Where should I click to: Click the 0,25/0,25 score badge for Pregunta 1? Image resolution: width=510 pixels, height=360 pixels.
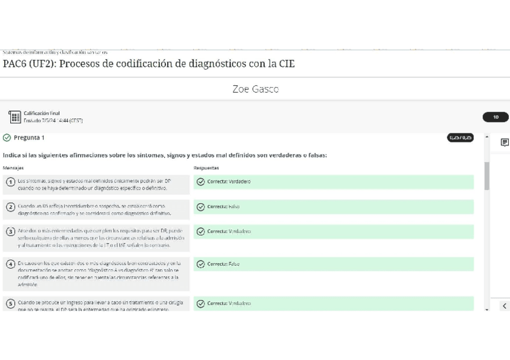tap(461, 138)
